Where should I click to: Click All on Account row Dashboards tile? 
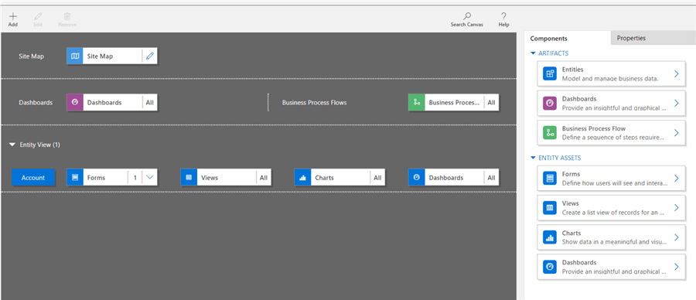tap(491, 178)
